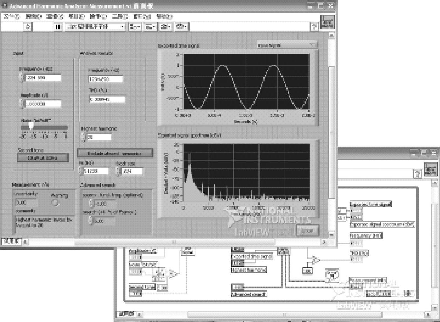Toggle Exclude aliased harmonics button
440x322 pixels.
tap(114, 153)
